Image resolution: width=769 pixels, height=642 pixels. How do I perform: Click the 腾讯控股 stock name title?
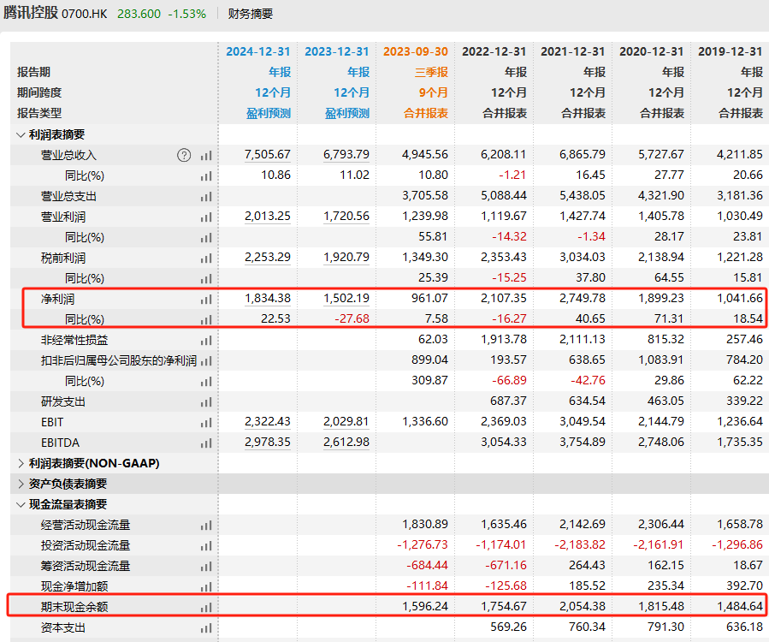30,14
